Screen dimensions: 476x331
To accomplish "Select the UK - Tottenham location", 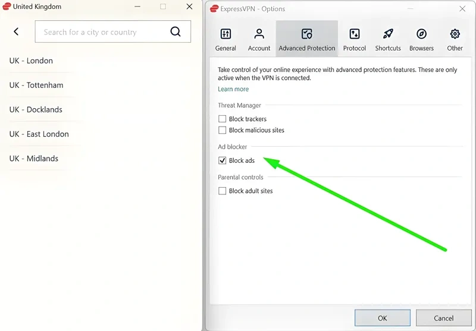I will pos(36,85).
